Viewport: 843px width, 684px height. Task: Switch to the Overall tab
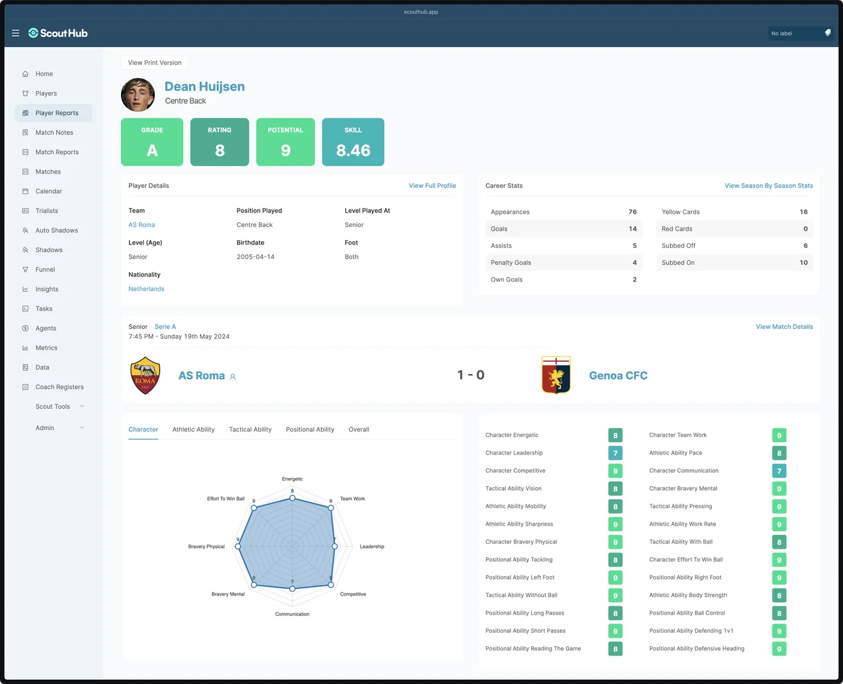(359, 429)
